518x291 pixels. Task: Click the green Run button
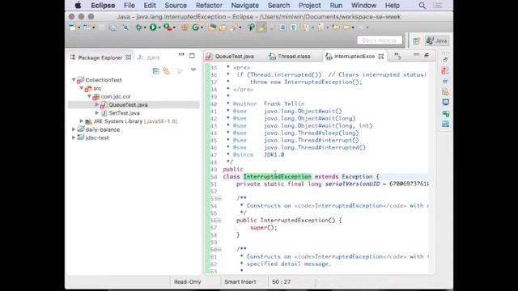pyautogui.click(x=153, y=27)
